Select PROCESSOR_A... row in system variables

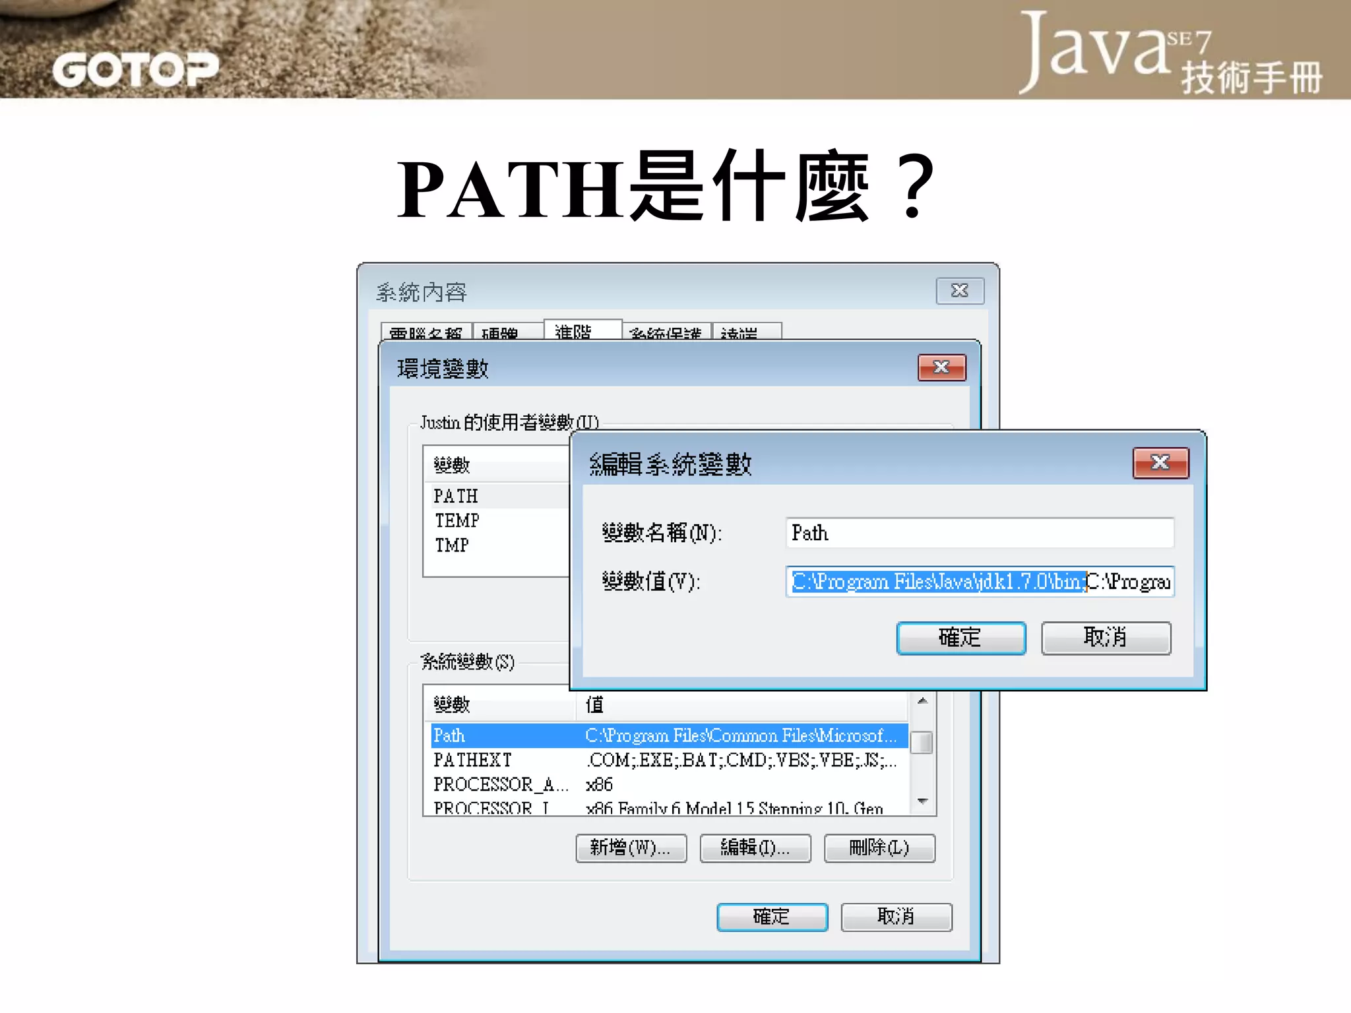pos(670,785)
